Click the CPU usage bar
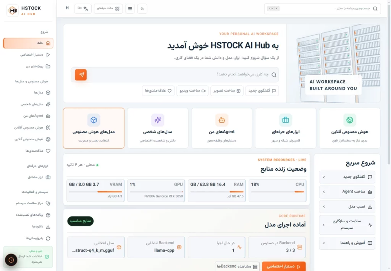 (278, 192)
